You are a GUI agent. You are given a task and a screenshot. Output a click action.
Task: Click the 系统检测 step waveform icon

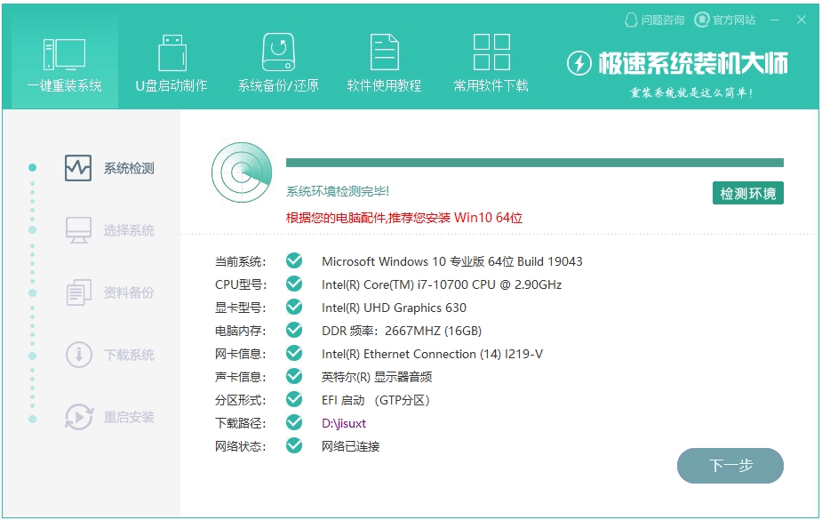pyautogui.click(x=78, y=168)
